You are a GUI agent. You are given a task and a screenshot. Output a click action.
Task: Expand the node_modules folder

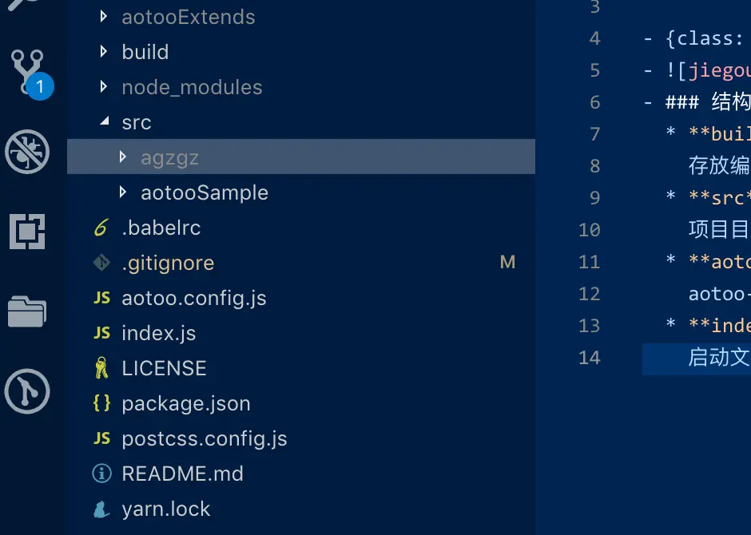[x=103, y=87]
